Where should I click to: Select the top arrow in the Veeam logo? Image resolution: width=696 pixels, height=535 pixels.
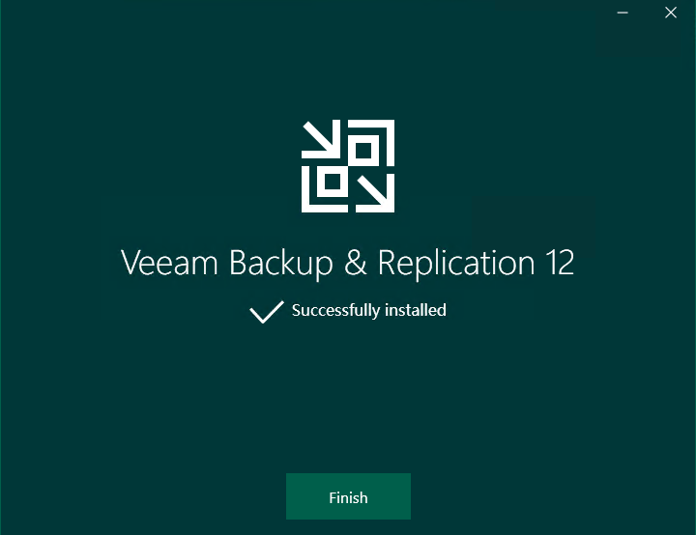pos(321,139)
